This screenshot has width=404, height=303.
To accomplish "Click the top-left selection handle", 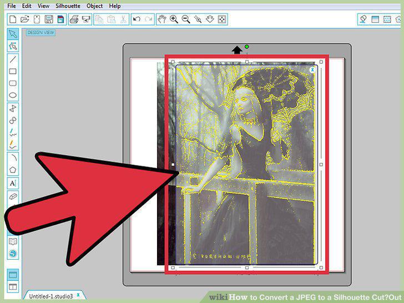I will click(173, 62).
